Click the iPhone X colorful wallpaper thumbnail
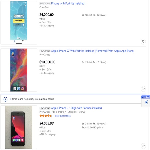The height and width of the screenshot is (150, 150). [19, 70]
